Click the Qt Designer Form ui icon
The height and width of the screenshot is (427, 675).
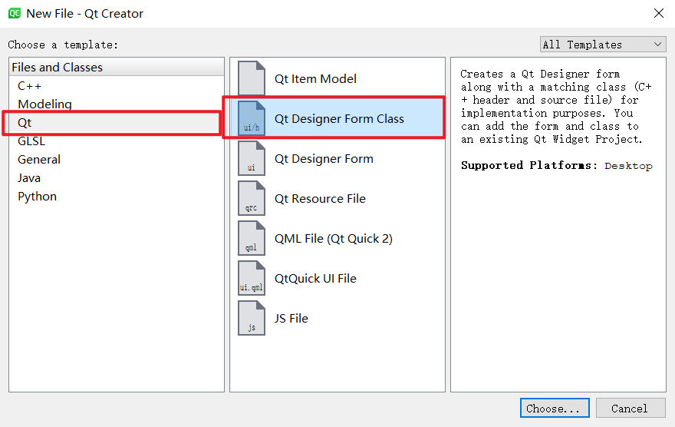(252, 158)
